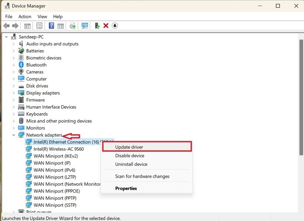Screen dimensions: 304x221
Task: Minimize the Device Manager window
Action: [260, 6]
